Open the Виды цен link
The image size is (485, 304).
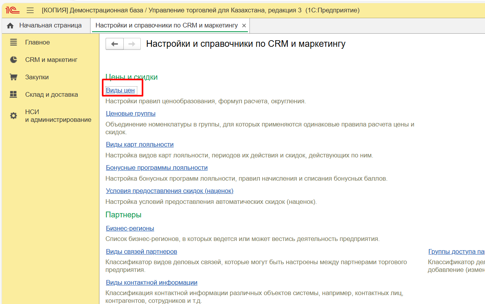(x=120, y=90)
